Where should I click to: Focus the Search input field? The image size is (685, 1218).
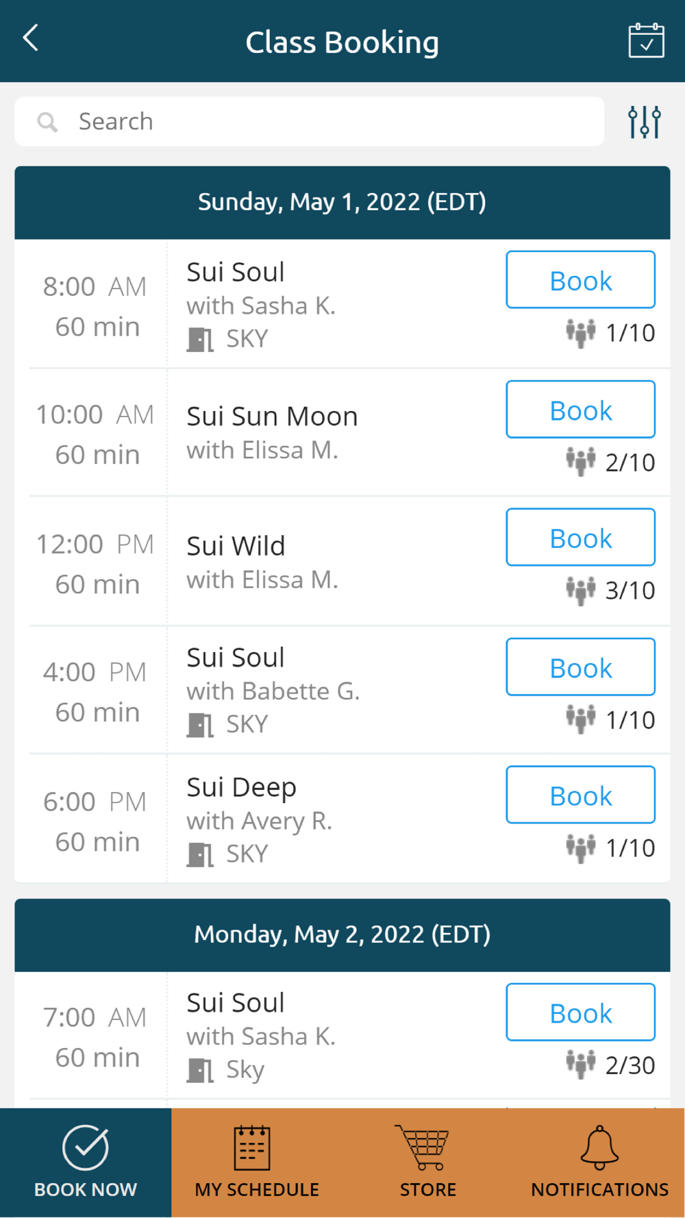(x=310, y=121)
